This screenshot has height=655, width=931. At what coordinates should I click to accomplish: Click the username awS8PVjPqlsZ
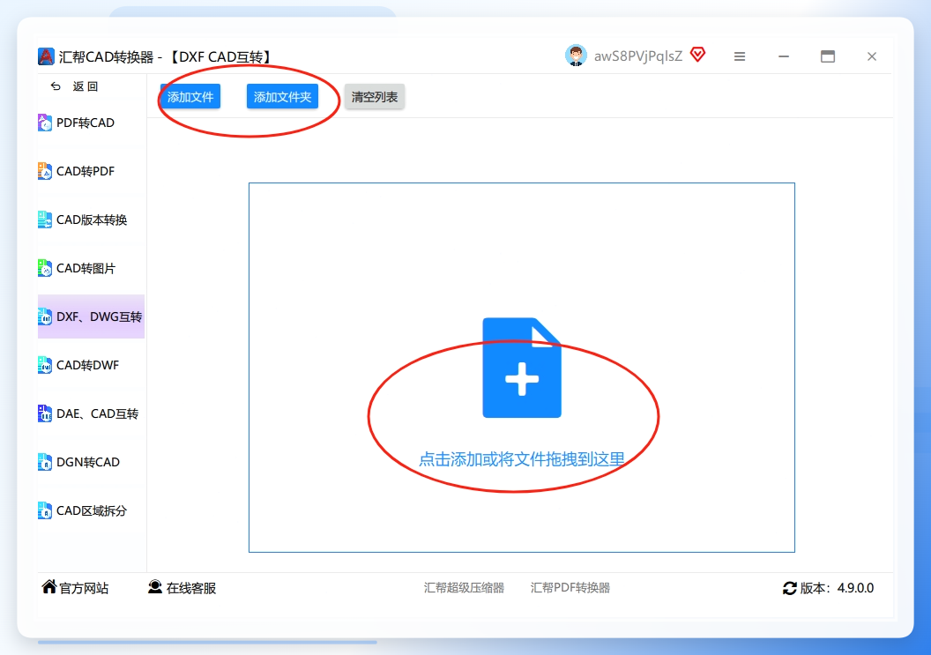click(x=637, y=56)
